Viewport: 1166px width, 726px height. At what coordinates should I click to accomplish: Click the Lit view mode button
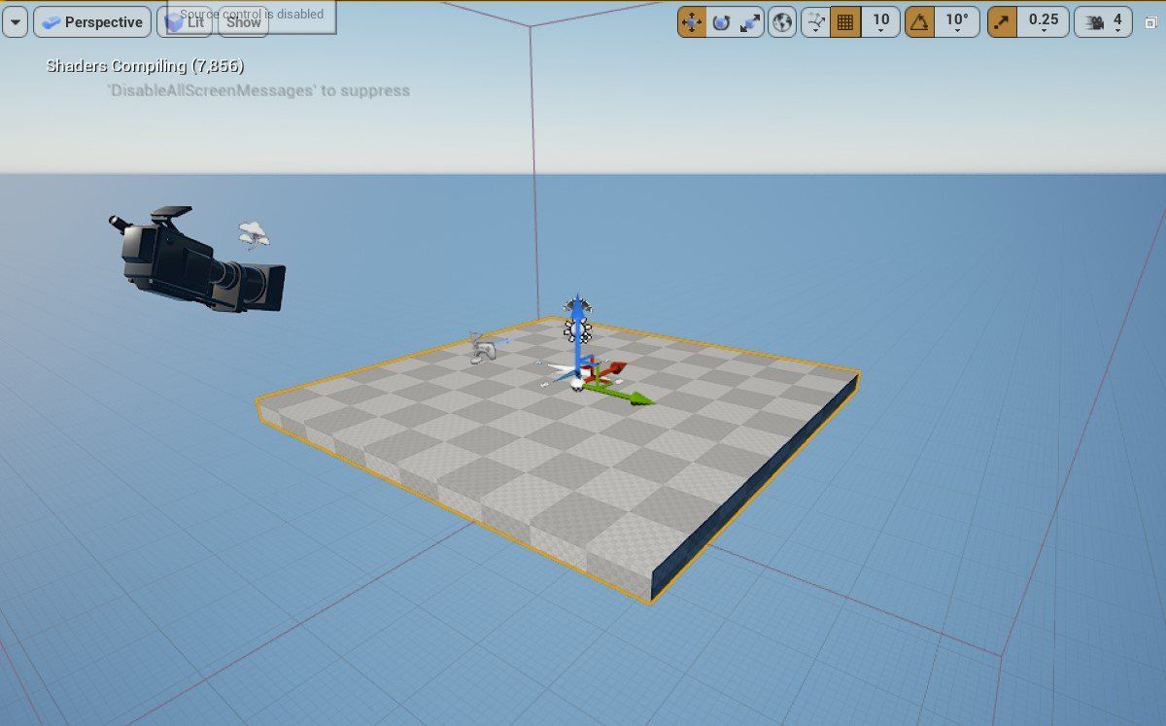coord(185,22)
